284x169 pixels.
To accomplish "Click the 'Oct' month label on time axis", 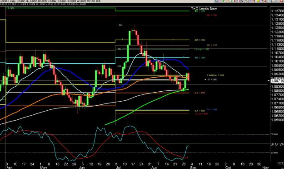I will [228, 168].
